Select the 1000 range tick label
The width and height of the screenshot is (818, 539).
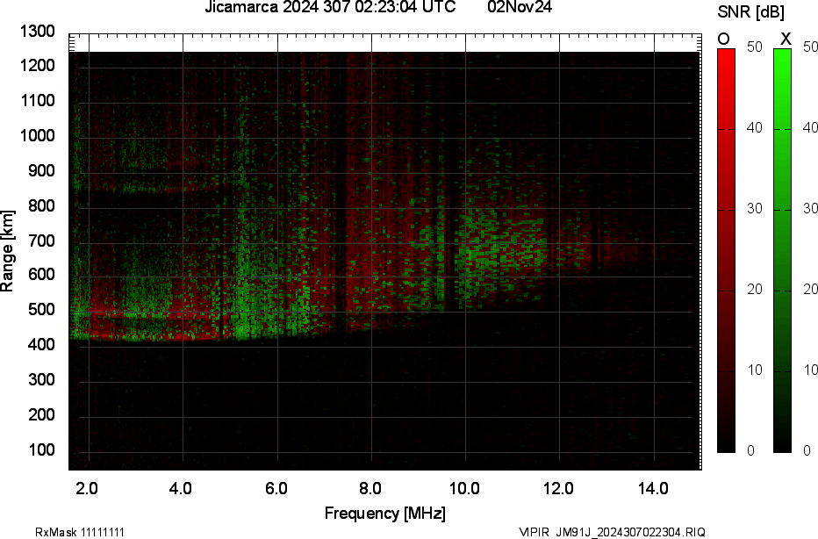[x=37, y=136]
